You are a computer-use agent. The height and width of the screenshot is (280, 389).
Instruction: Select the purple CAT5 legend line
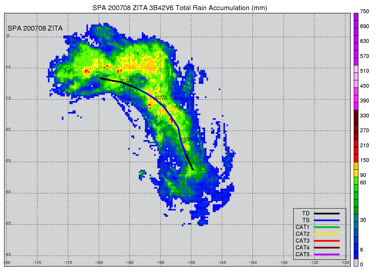point(326,255)
